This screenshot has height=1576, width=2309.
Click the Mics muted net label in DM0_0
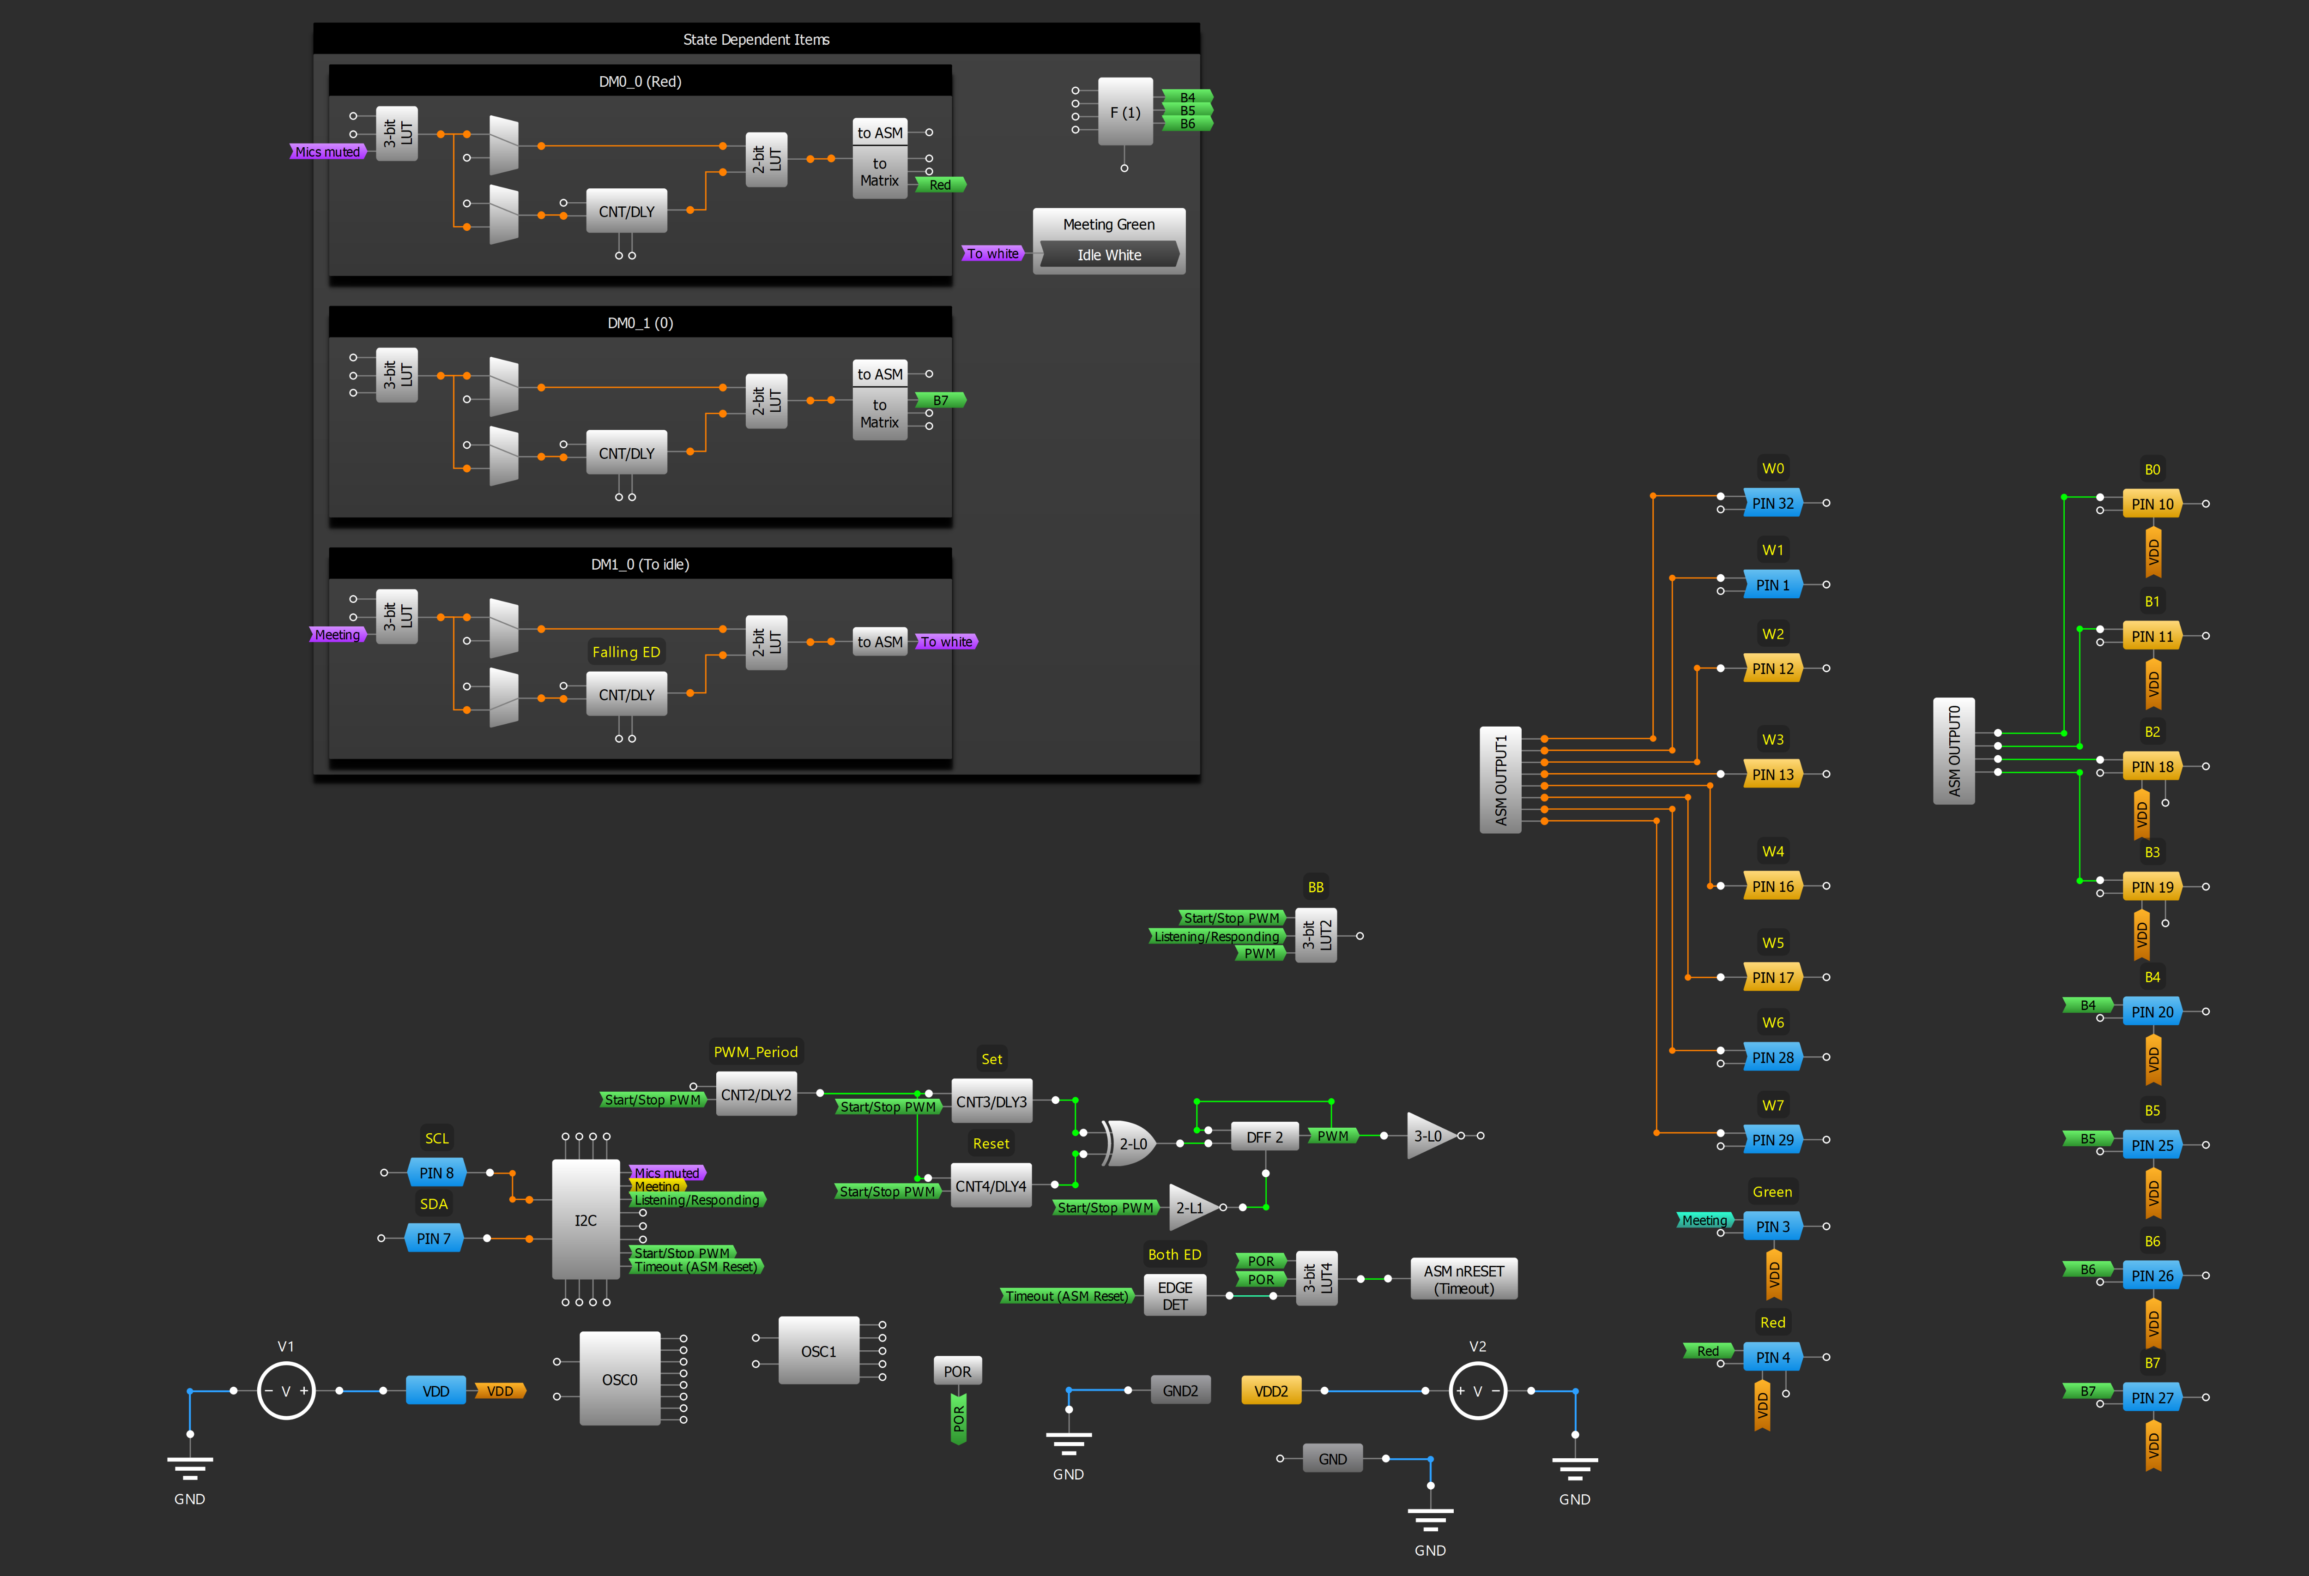[328, 152]
